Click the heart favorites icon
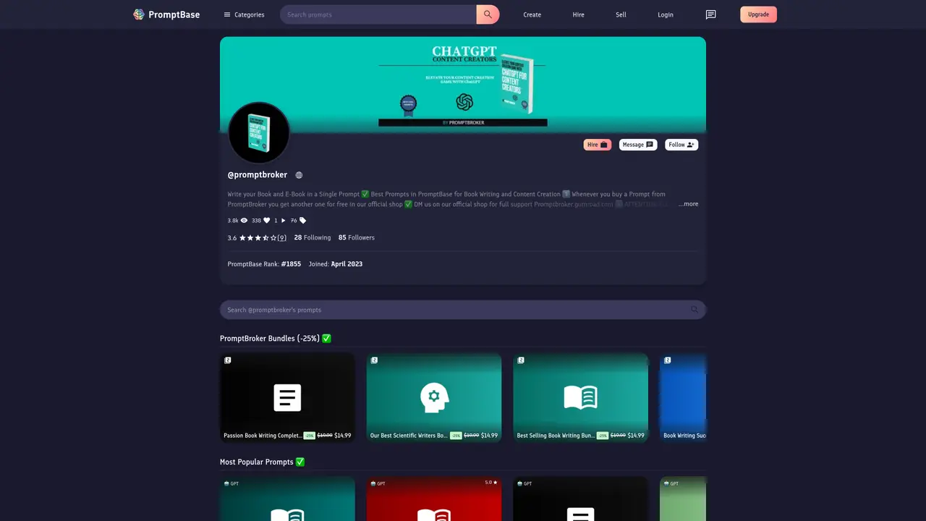The height and width of the screenshot is (521, 926). 266,221
